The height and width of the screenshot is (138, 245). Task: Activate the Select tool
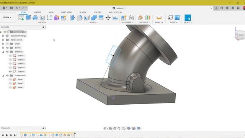tap(188, 18)
